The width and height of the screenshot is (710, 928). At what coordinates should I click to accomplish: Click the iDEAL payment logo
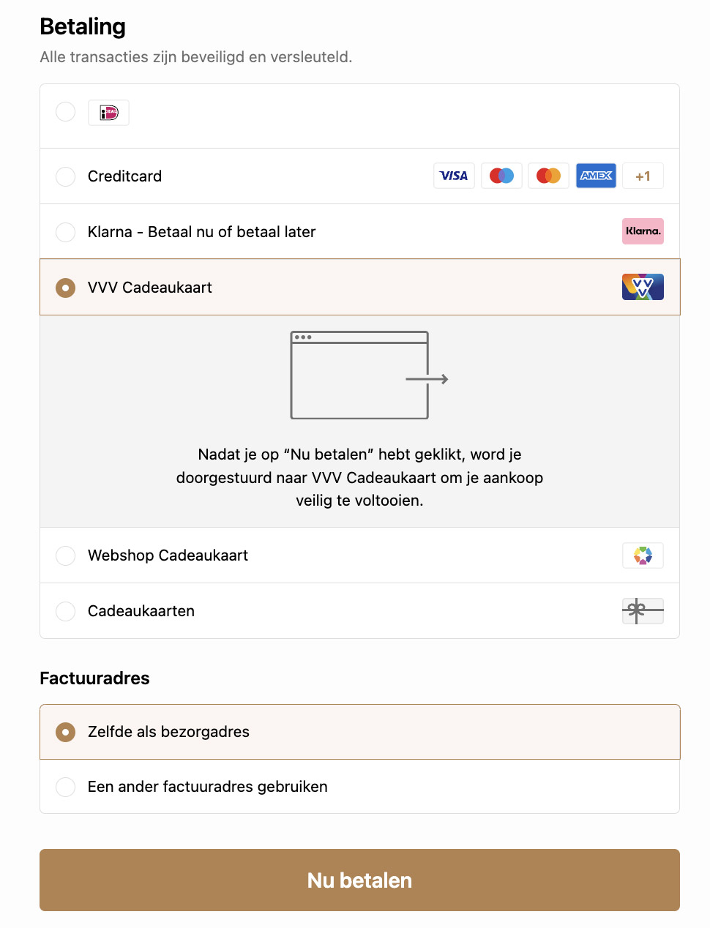coord(108,113)
